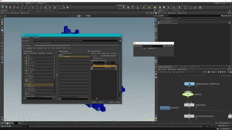
Task: Jump to first frame in playbar
Action: point(3,123)
